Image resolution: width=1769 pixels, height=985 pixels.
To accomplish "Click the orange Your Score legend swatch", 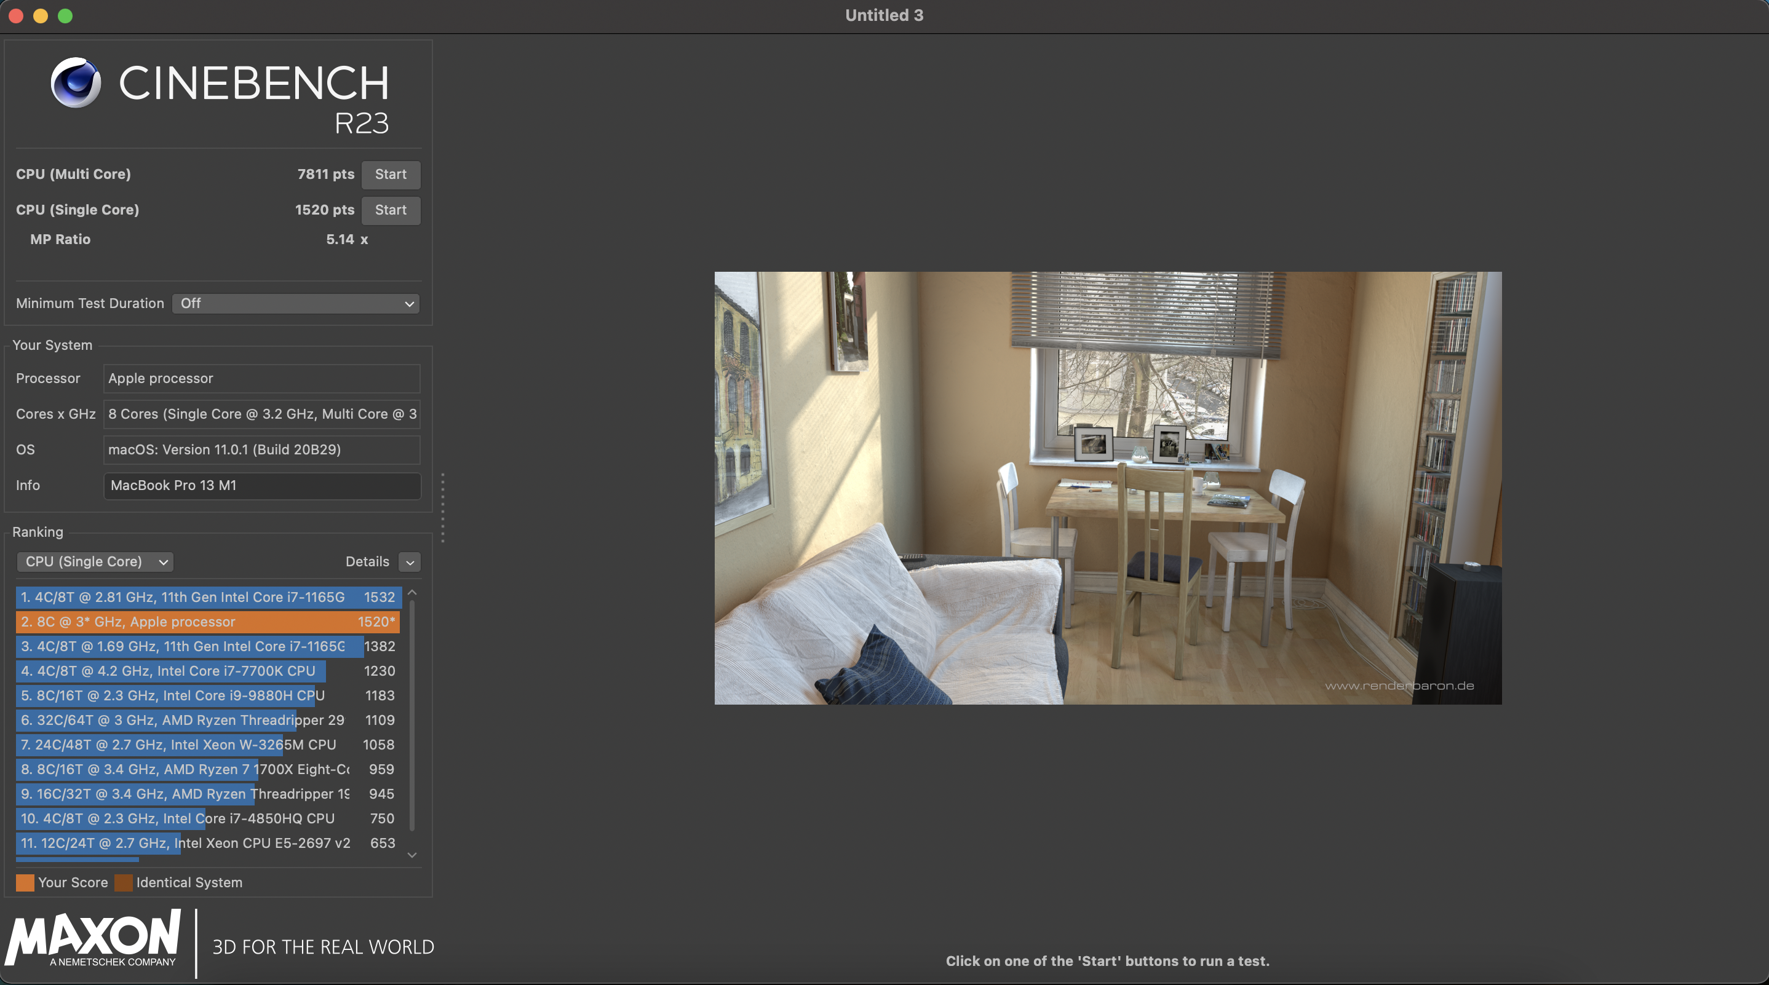I will 25,883.
